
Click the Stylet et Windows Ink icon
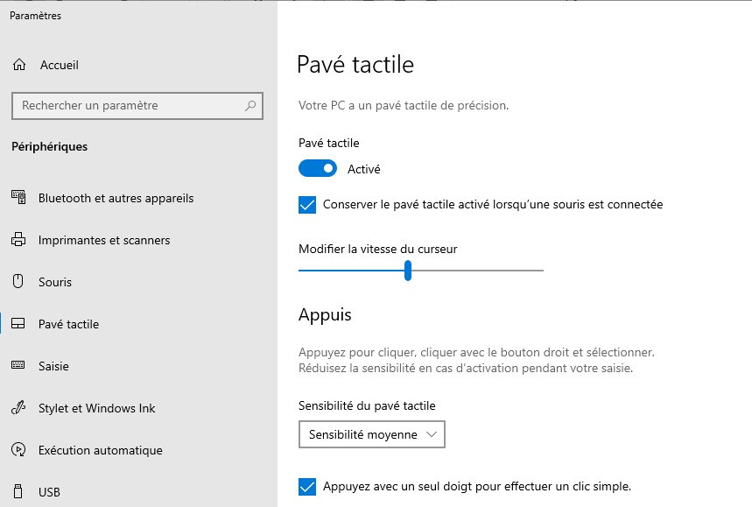18,408
